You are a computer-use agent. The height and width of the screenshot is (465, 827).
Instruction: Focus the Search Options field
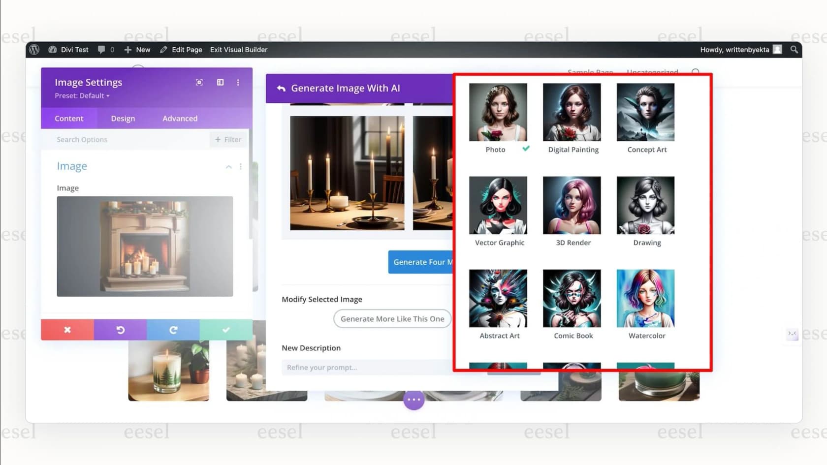point(130,140)
